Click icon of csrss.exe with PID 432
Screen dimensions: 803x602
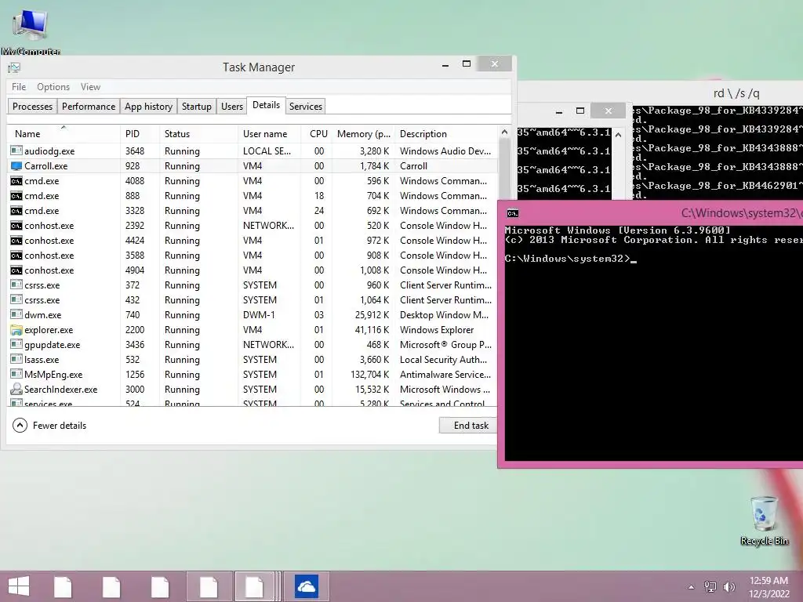click(x=16, y=300)
